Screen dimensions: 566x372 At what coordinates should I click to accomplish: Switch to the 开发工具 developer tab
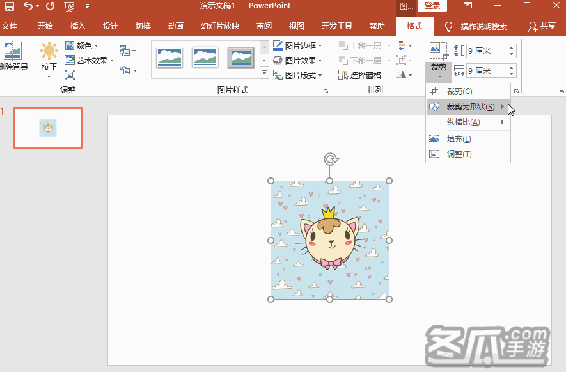coord(337,26)
